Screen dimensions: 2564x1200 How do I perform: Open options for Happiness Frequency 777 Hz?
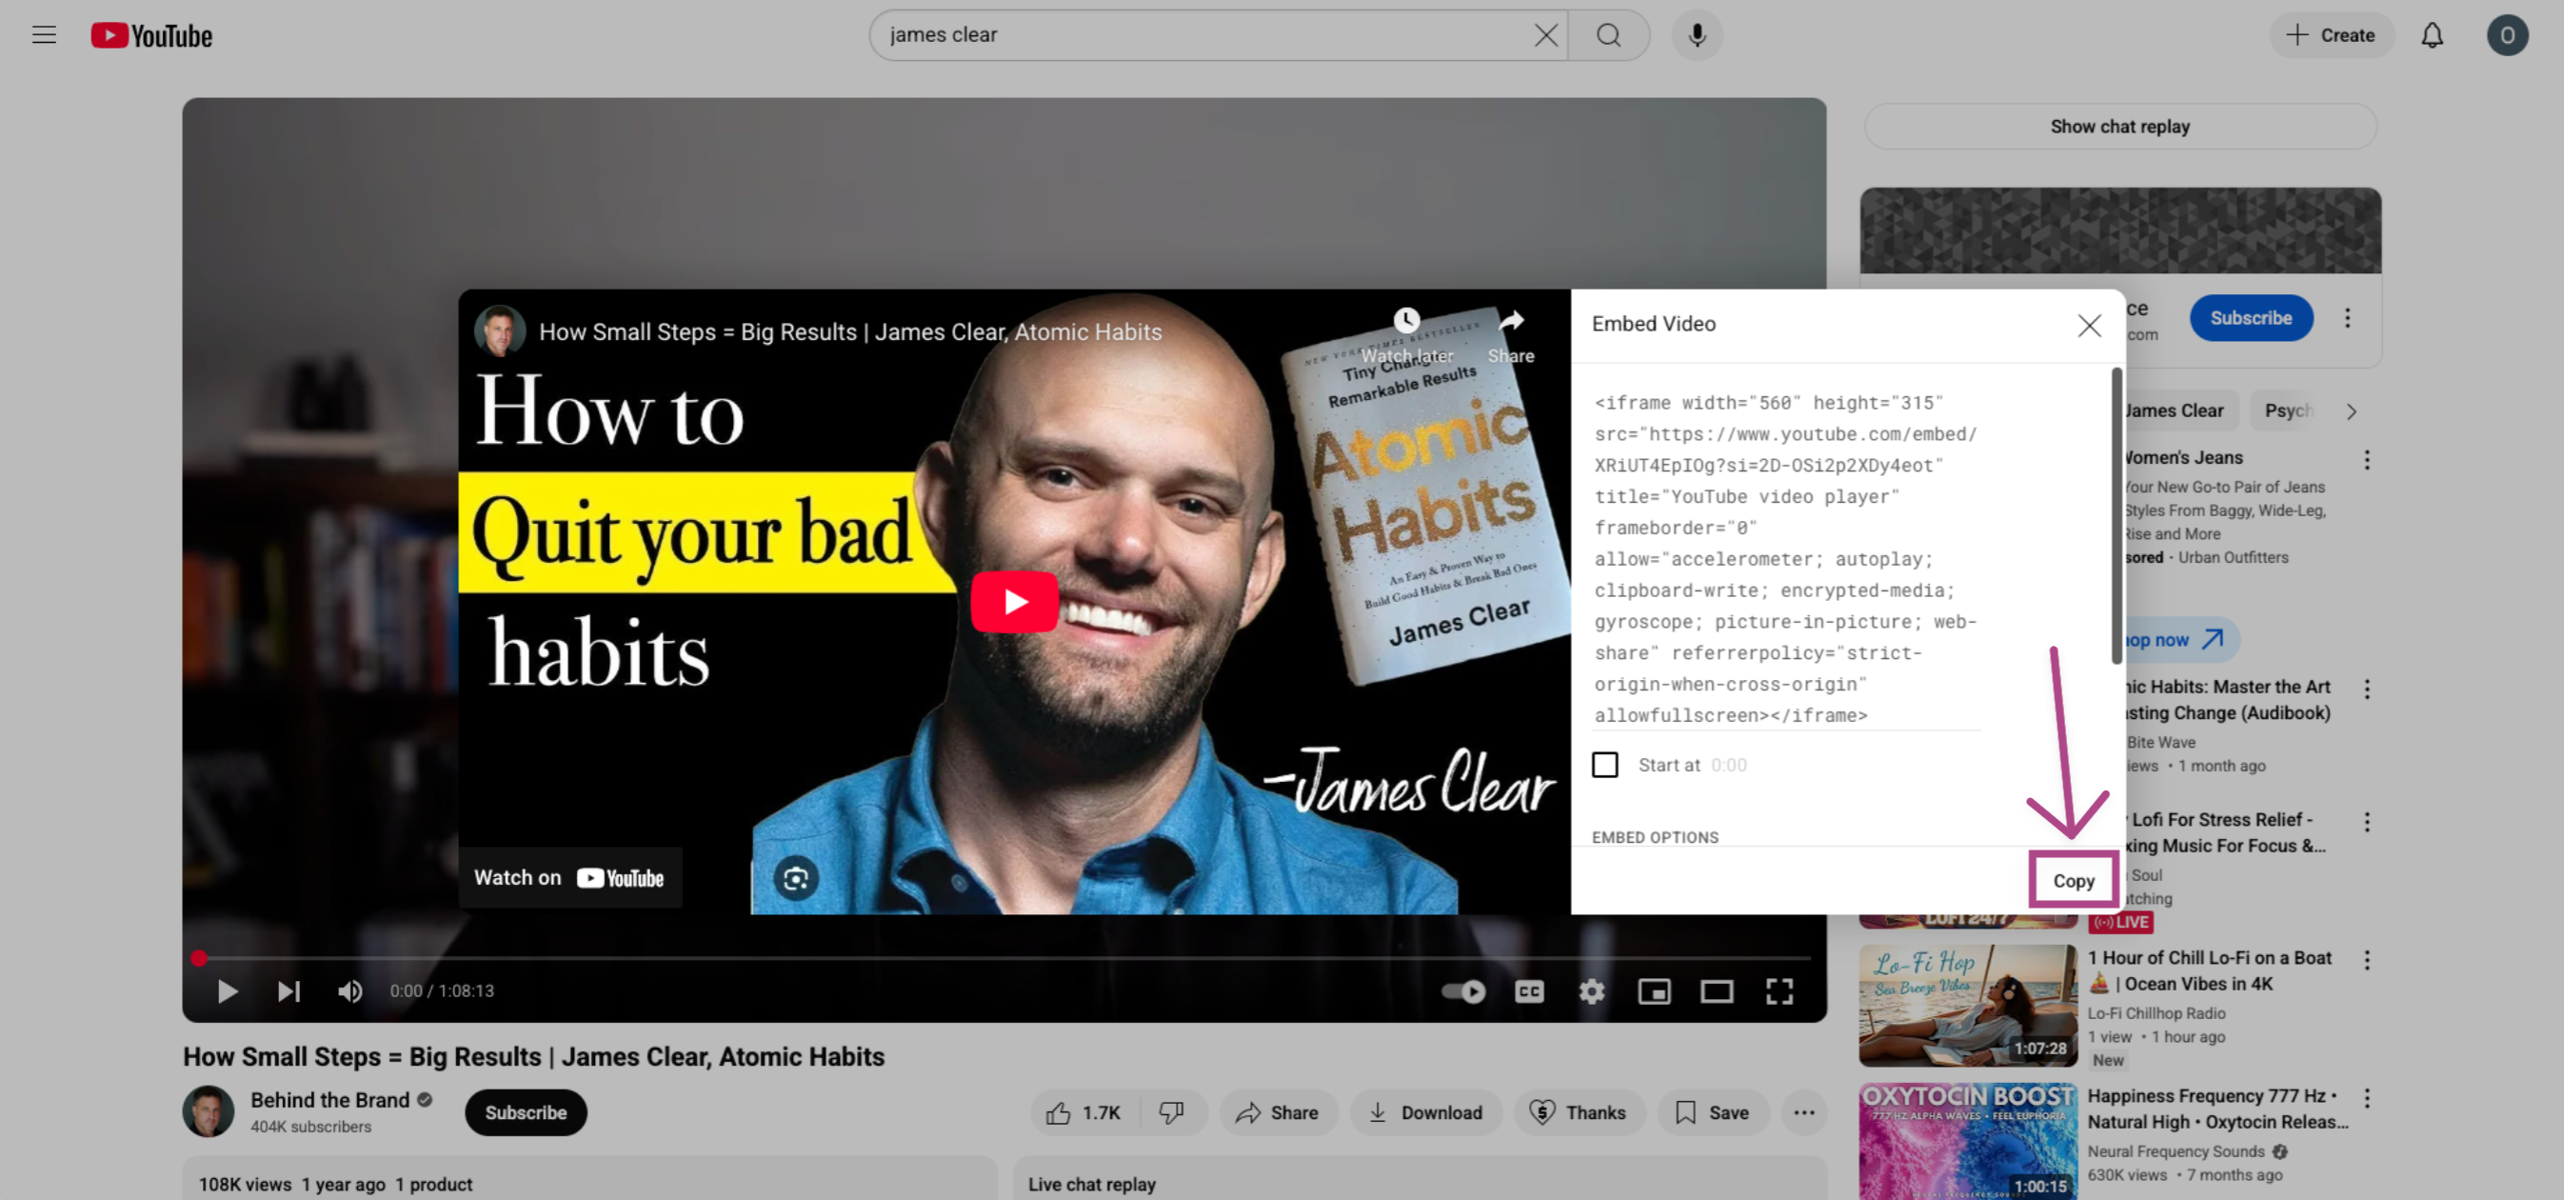point(2366,1097)
